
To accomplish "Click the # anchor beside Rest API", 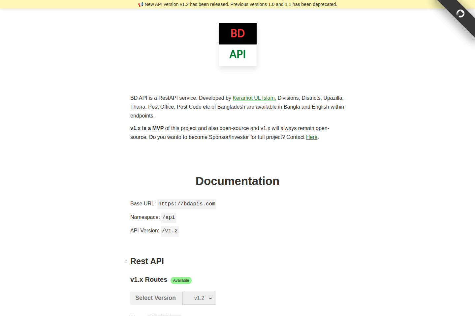I will click(x=126, y=261).
